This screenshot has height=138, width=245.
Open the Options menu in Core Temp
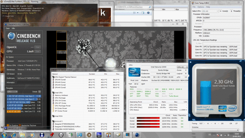click(201, 7)
